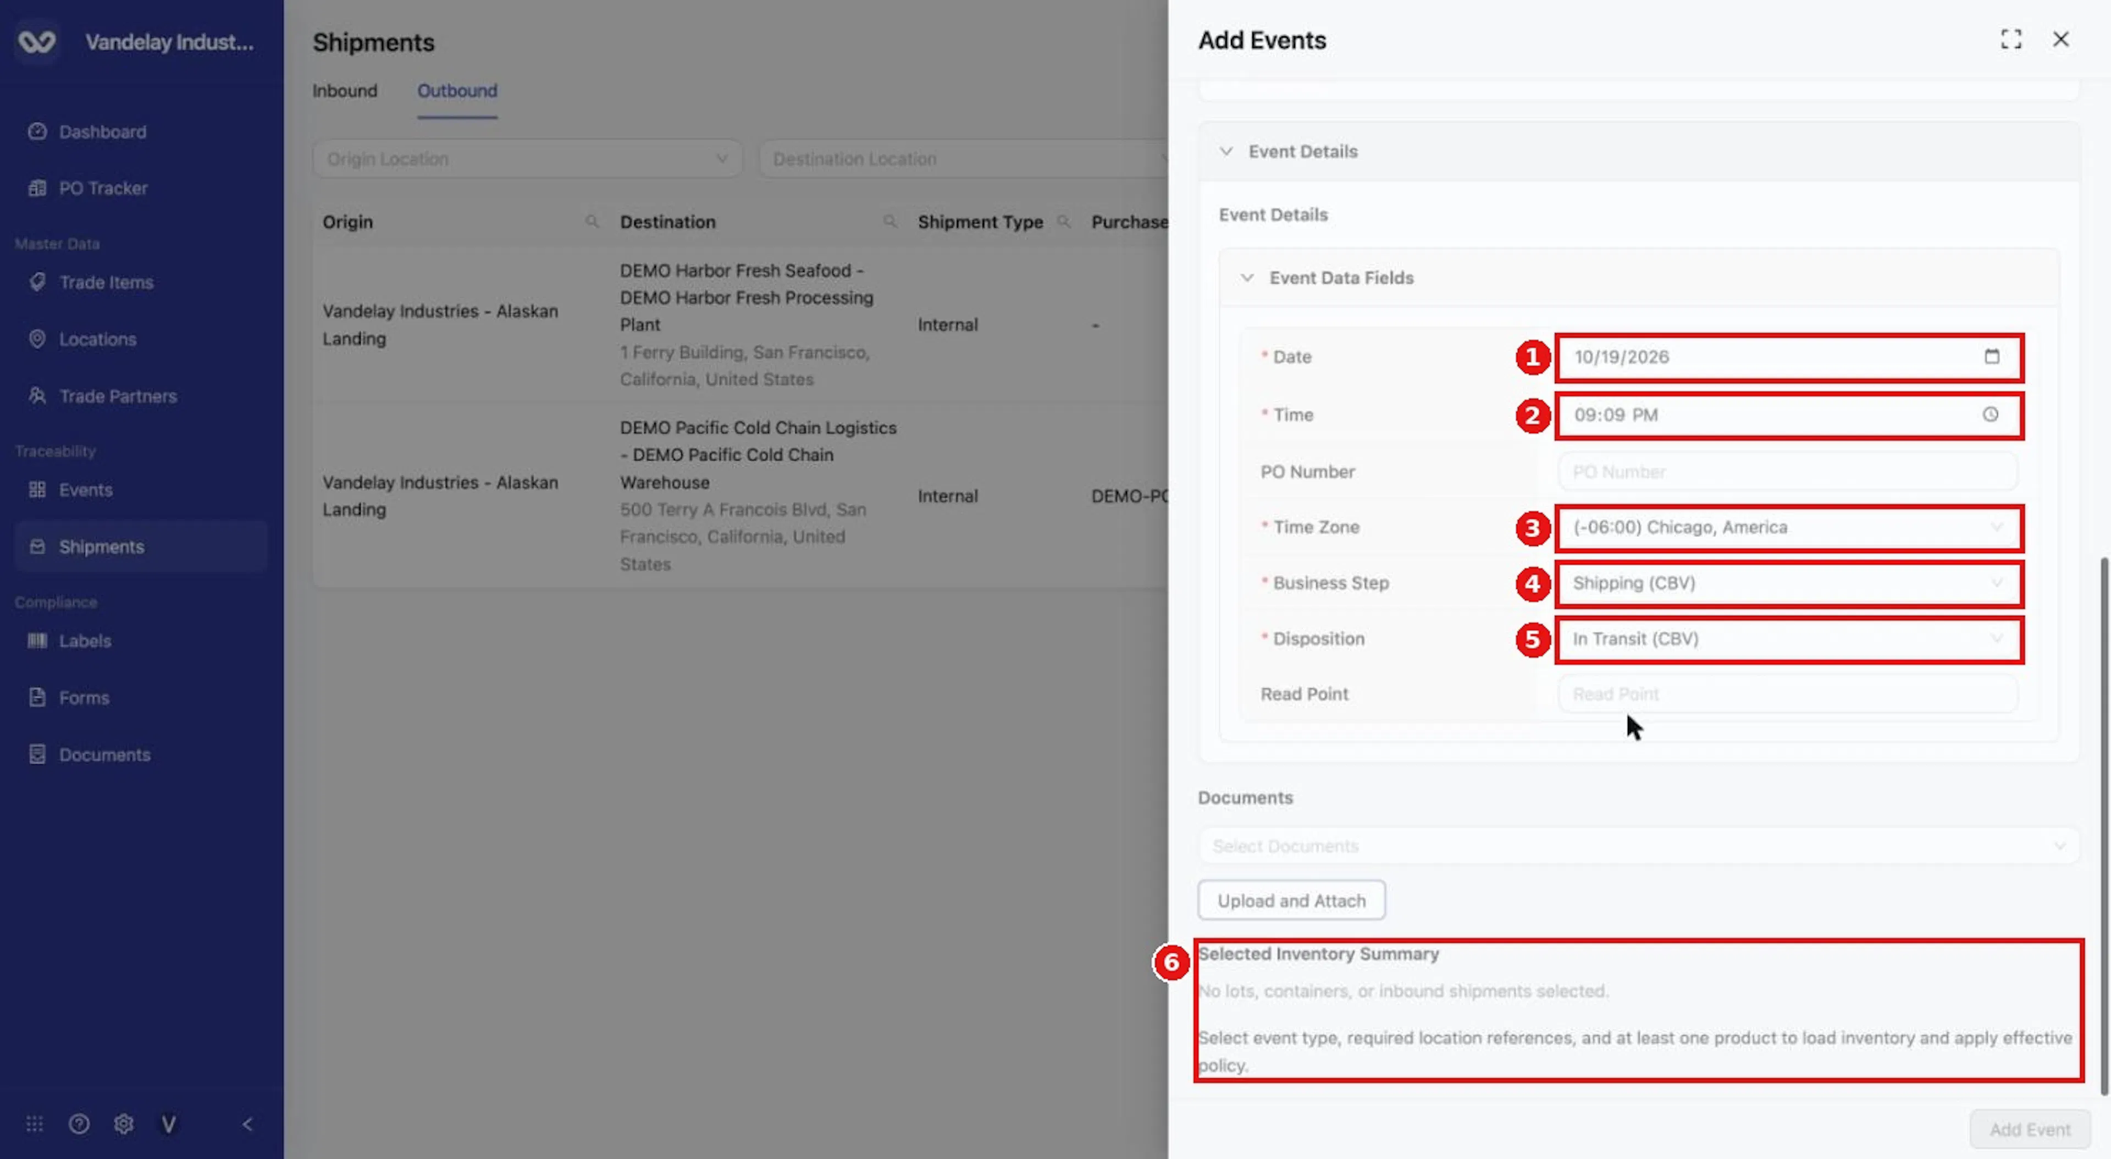Go to Trade Items page
Viewport: 2111px width, 1159px height.
tap(106, 282)
